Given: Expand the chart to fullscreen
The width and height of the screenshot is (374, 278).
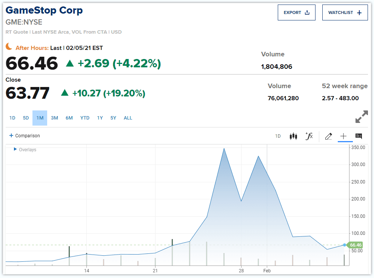Looking at the screenshot, I should 362,116.
